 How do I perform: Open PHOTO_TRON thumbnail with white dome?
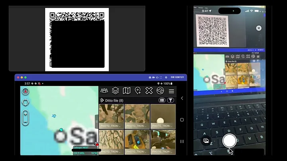click(163, 116)
